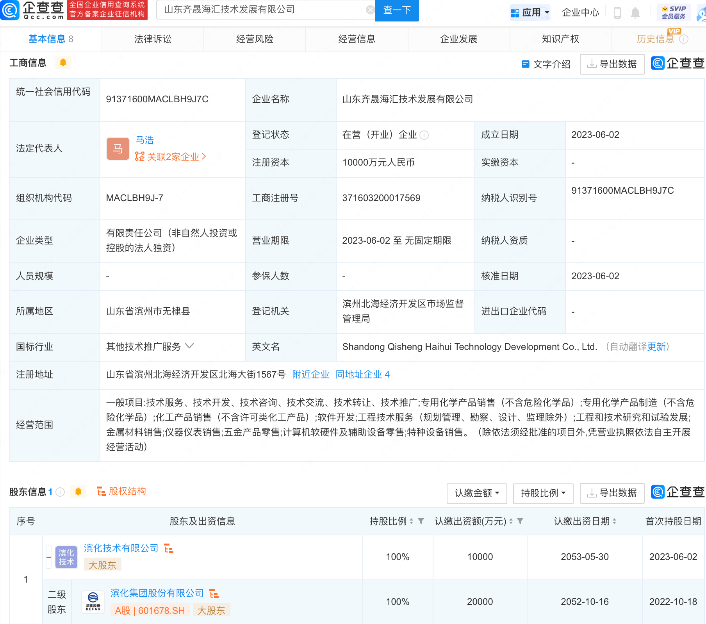The width and height of the screenshot is (706, 624).
Task: Open 关联2家企业 link
Action: click(171, 157)
